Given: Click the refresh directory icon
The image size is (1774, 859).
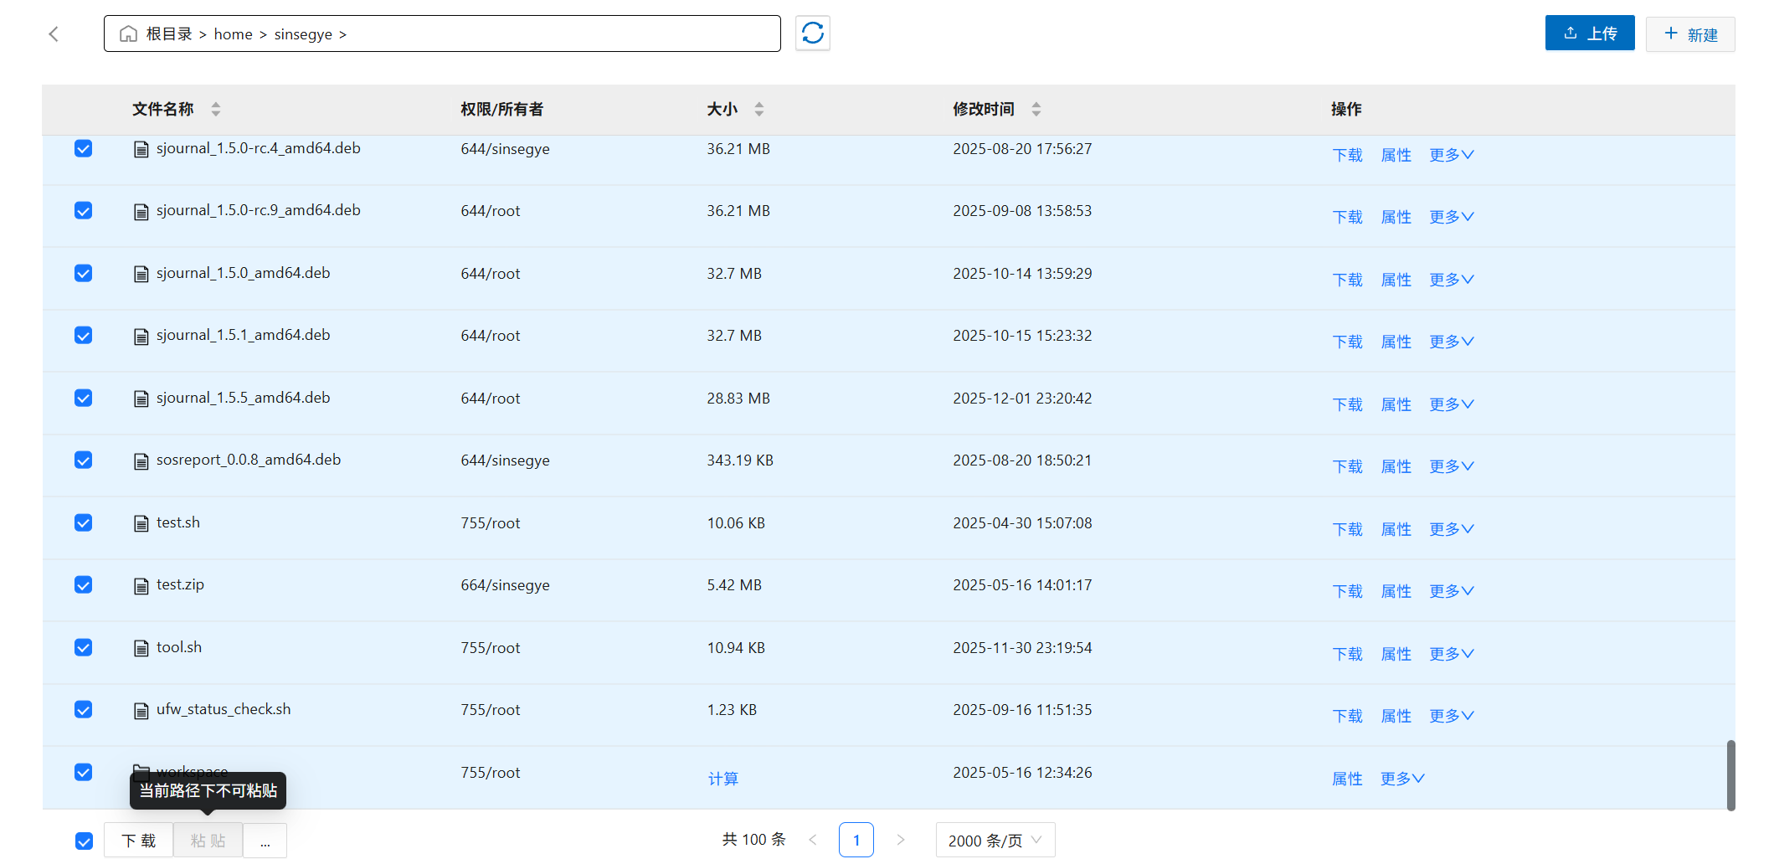Looking at the screenshot, I should 812,33.
